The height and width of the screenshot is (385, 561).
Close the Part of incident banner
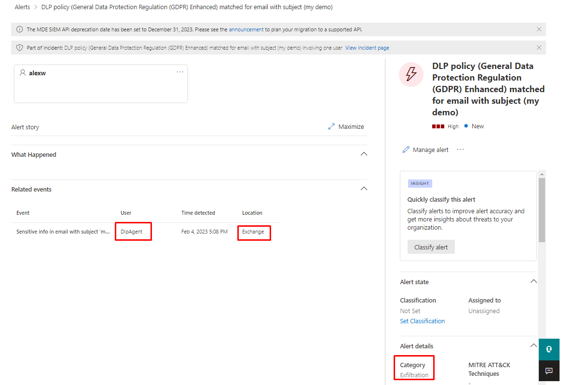pyautogui.click(x=539, y=48)
